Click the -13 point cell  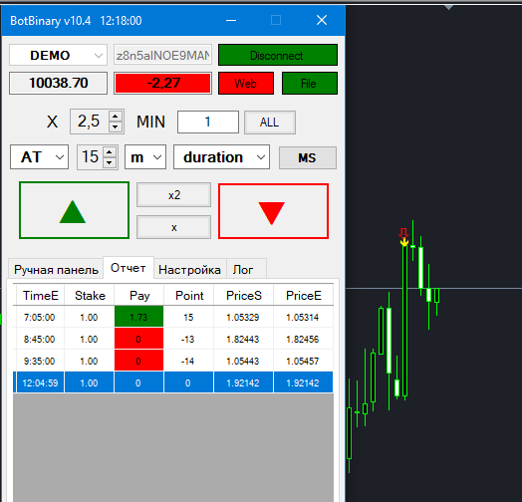click(188, 339)
